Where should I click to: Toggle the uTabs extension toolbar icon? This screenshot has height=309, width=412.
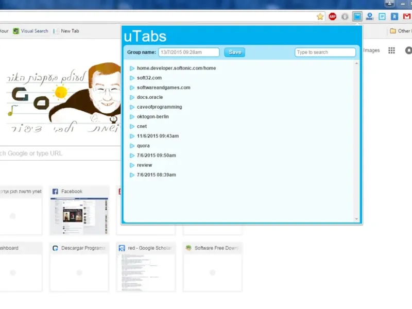coord(357,16)
